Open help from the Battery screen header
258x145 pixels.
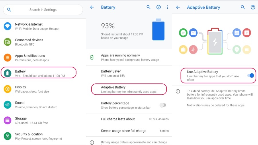159,7
